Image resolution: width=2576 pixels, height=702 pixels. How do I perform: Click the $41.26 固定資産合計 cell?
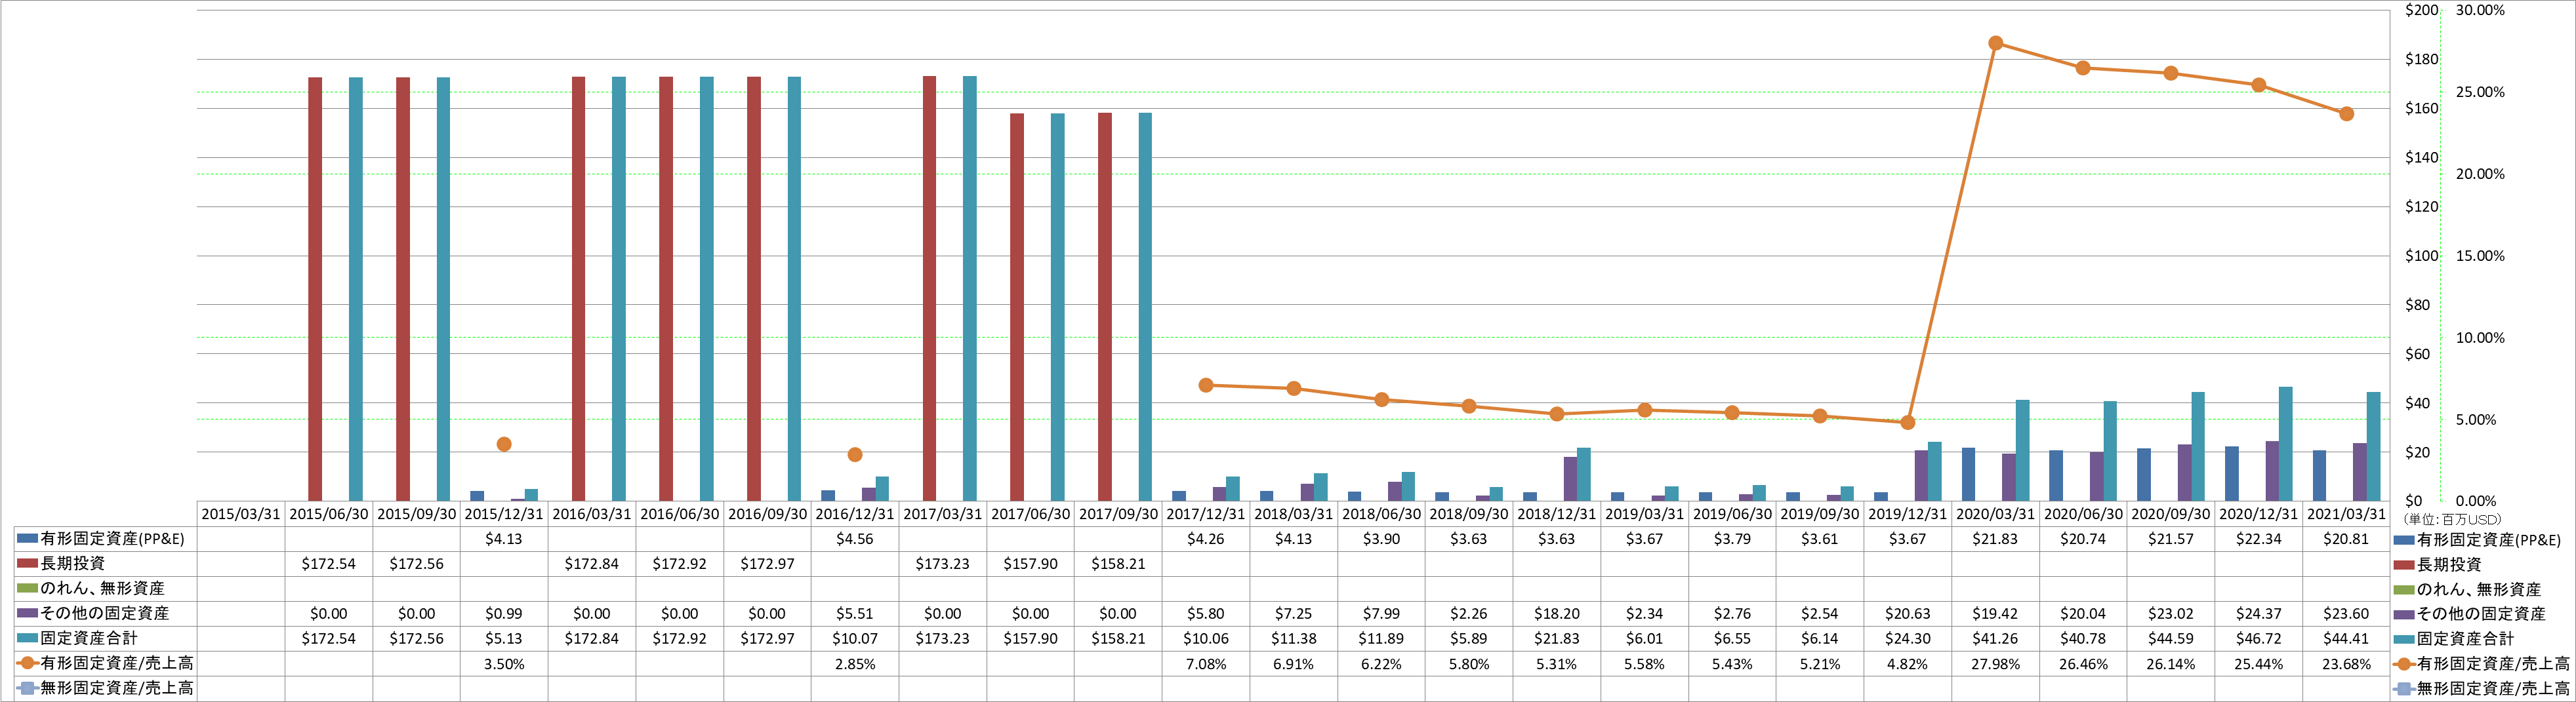click(1995, 638)
